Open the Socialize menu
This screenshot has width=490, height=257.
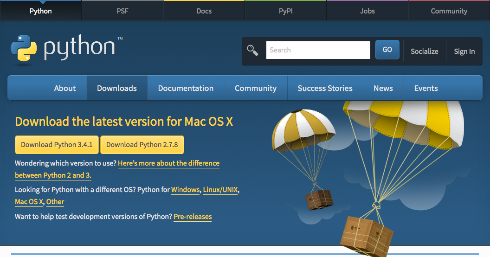(424, 51)
